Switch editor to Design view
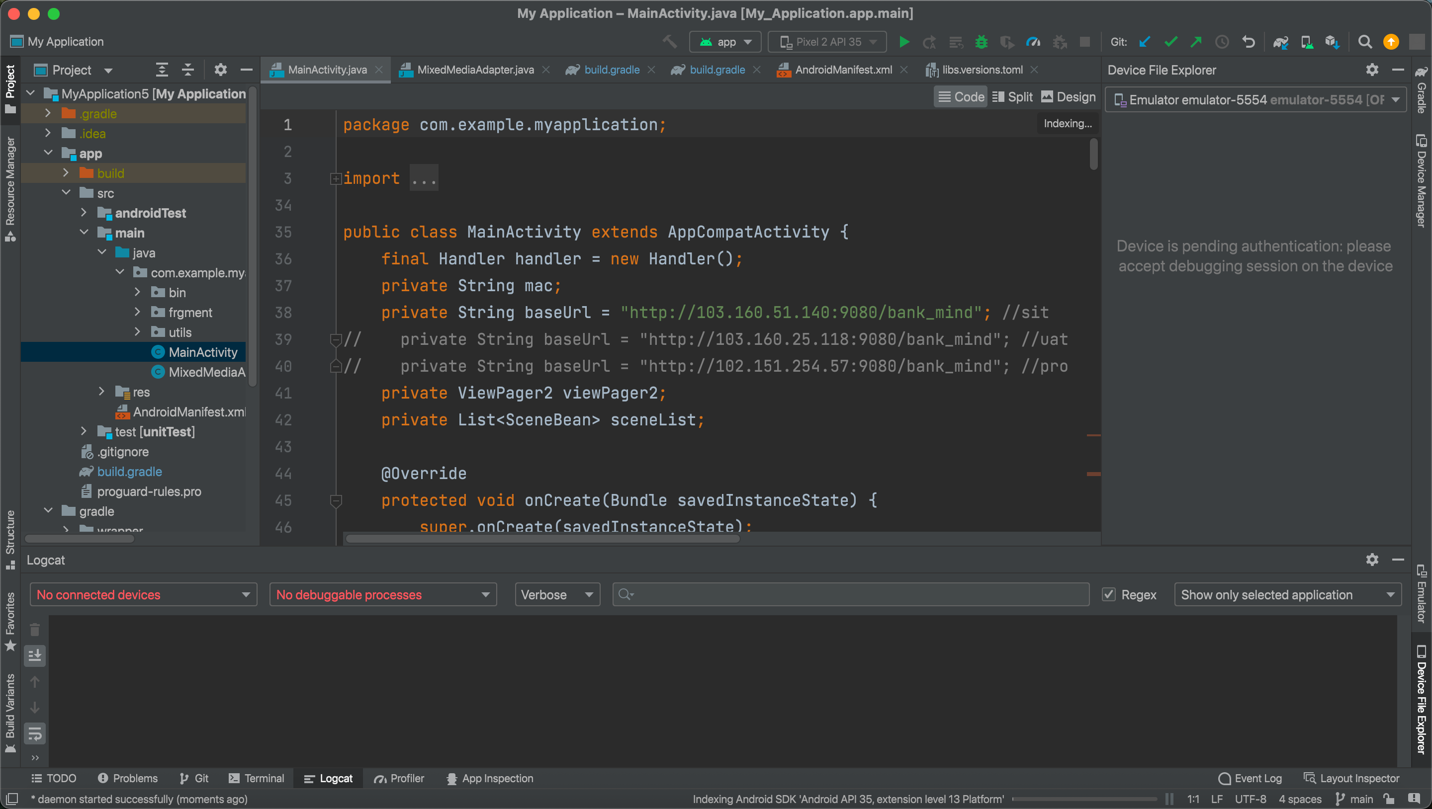The height and width of the screenshot is (809, 1432). 1068,97
